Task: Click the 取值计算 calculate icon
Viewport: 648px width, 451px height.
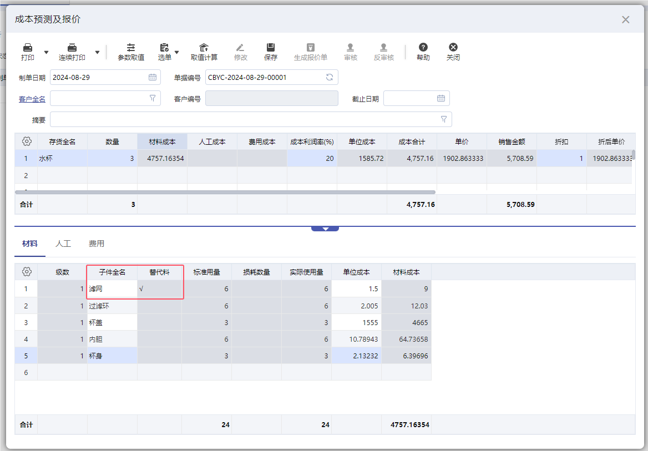Action: pos(204,48)
